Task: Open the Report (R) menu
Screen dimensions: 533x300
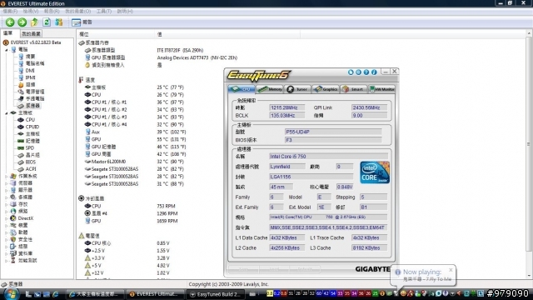Action: point(52,11)
